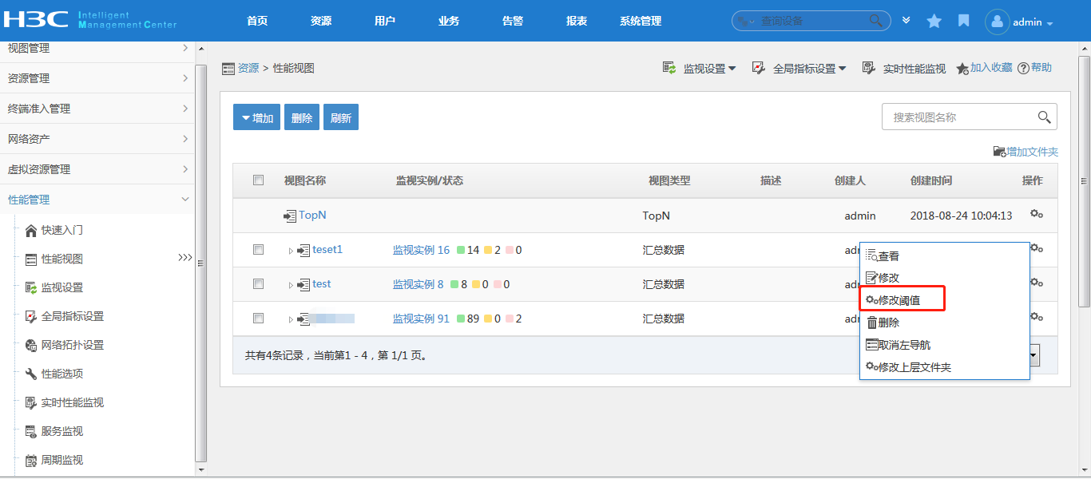Image resolution: width=1091 pixels, height=479 pixels.
Task: Open the TopN view link
Action: click(312, 215)
